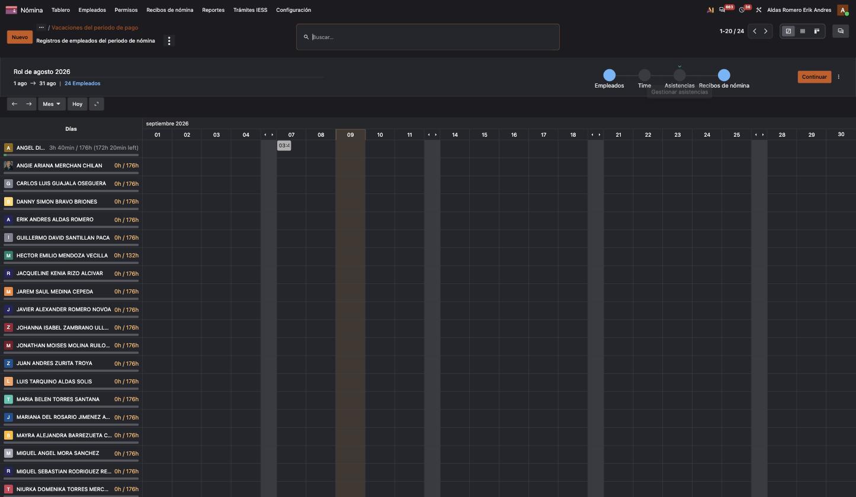
Task: Expand the breadcrumb ellipsis menu
Action: click(x=41, y=27)
